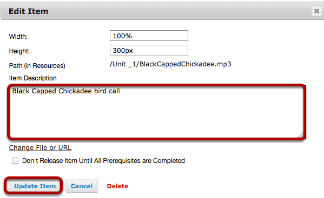Delete this item
Screen dimensions: 324x198
tap(117, 186)
